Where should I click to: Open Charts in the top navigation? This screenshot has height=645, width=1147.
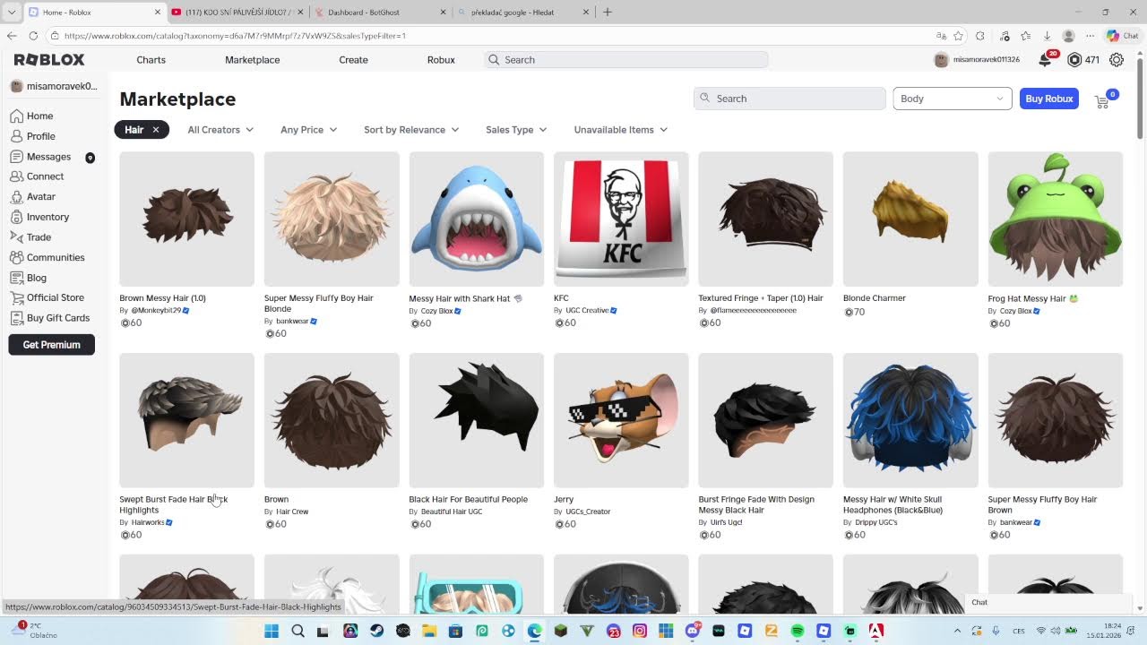[151, 60]
